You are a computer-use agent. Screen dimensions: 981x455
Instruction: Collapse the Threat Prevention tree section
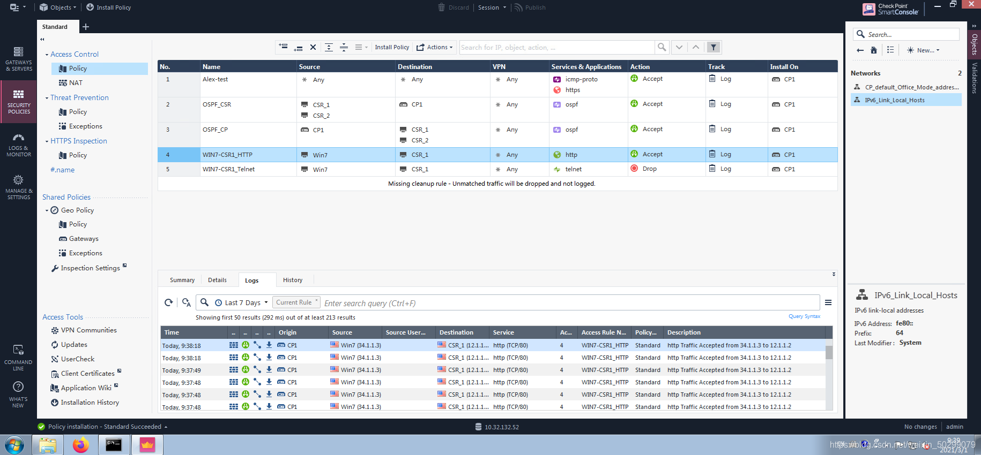[x=47, y=98]
